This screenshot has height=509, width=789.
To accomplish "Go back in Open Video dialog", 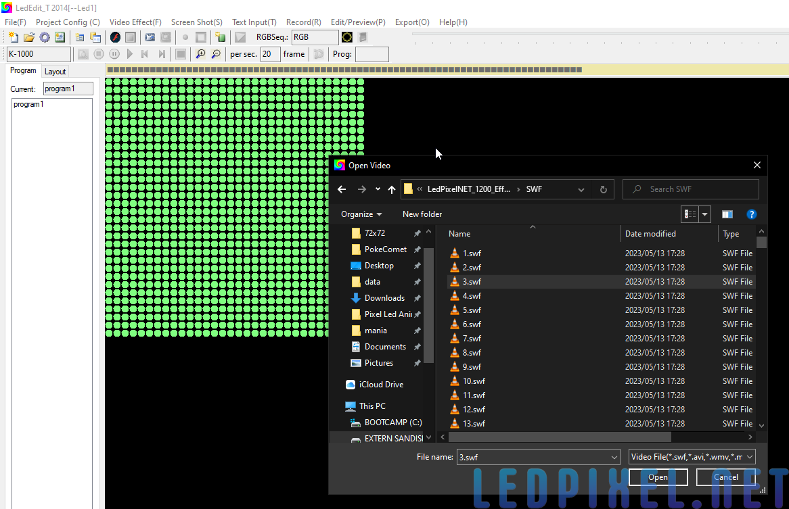I will point(342,189).
